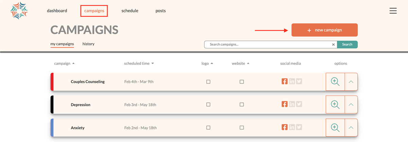Image resolution: width=408 pixels, height=142 pixels.
Task: Go to the schedule nav item
Action: [x=130, y=11]
